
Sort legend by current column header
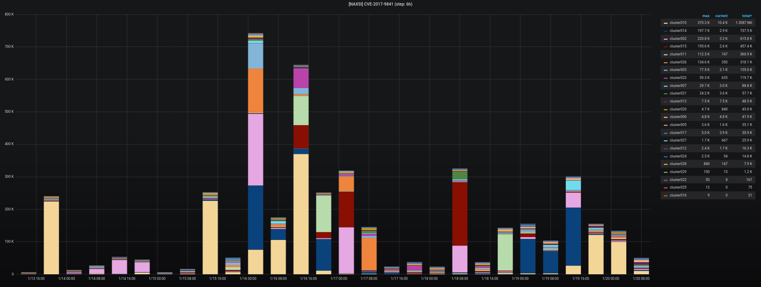721,16
